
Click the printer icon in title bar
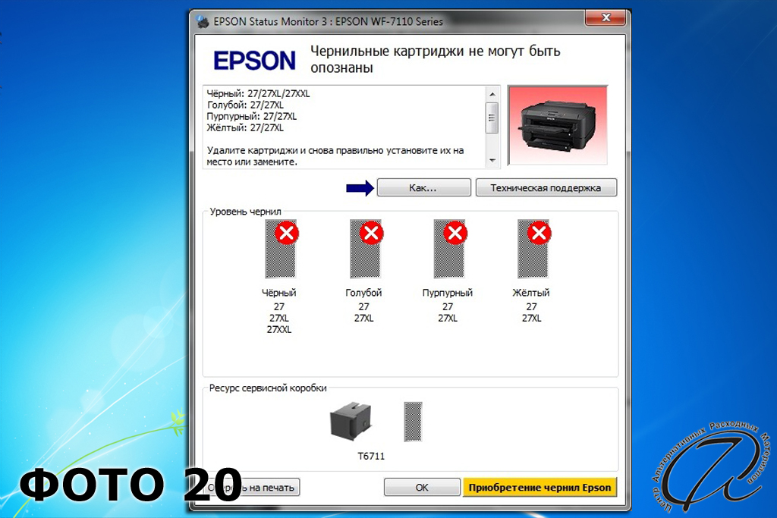click(202, 21)
